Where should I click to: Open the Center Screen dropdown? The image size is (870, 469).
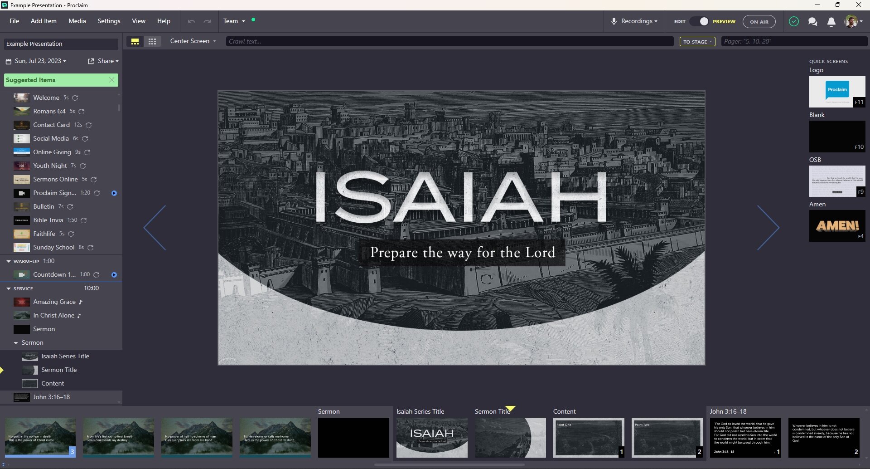[x=193, y=41]
